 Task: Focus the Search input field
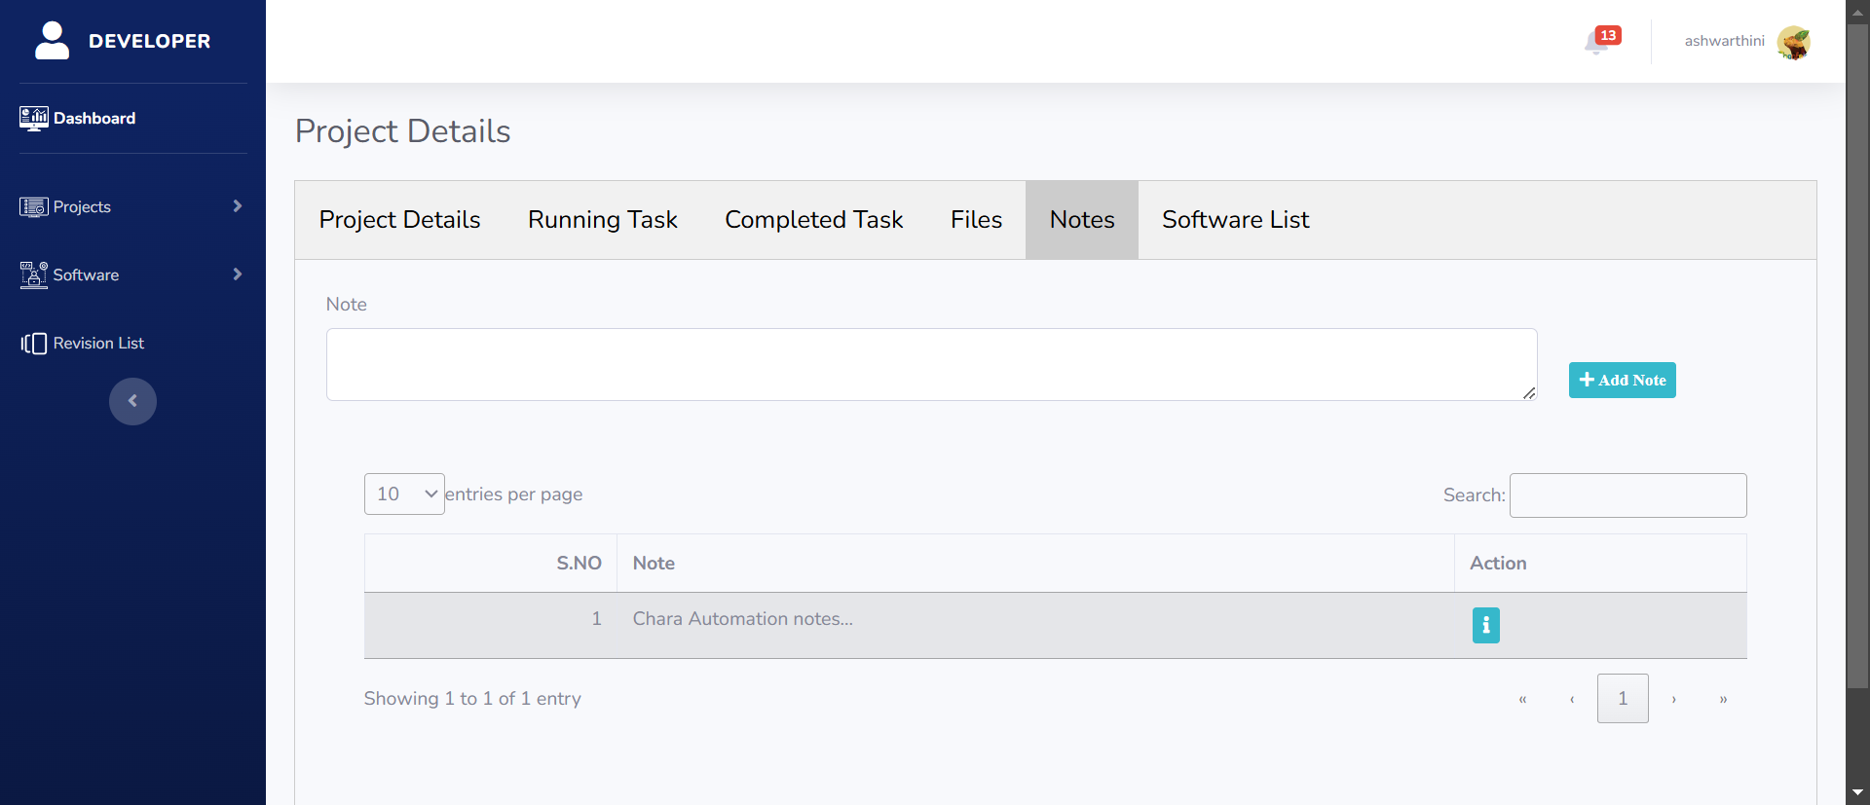point(1627,495)
